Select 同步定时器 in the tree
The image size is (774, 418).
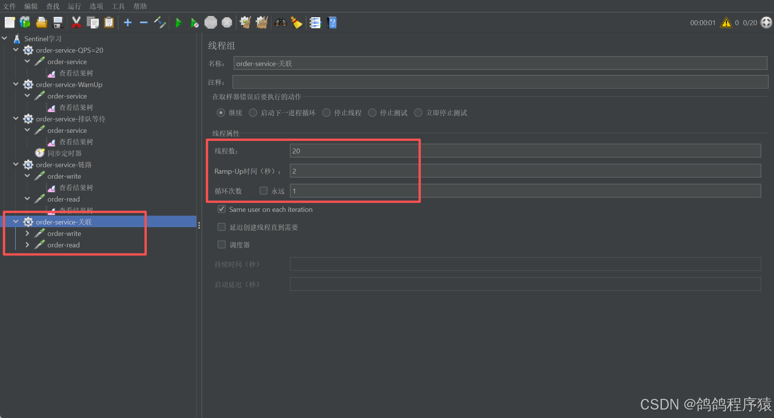[64, 153]
